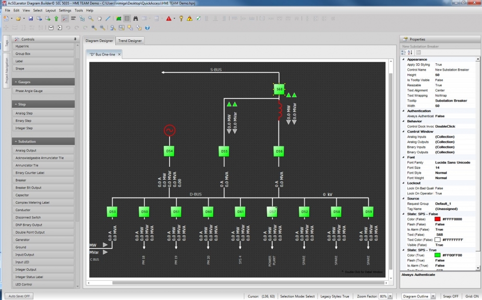The height and width of the screenshot is (300, 482).
Task: Click the Save icon in the toolbar
Action: pos(31,19)
